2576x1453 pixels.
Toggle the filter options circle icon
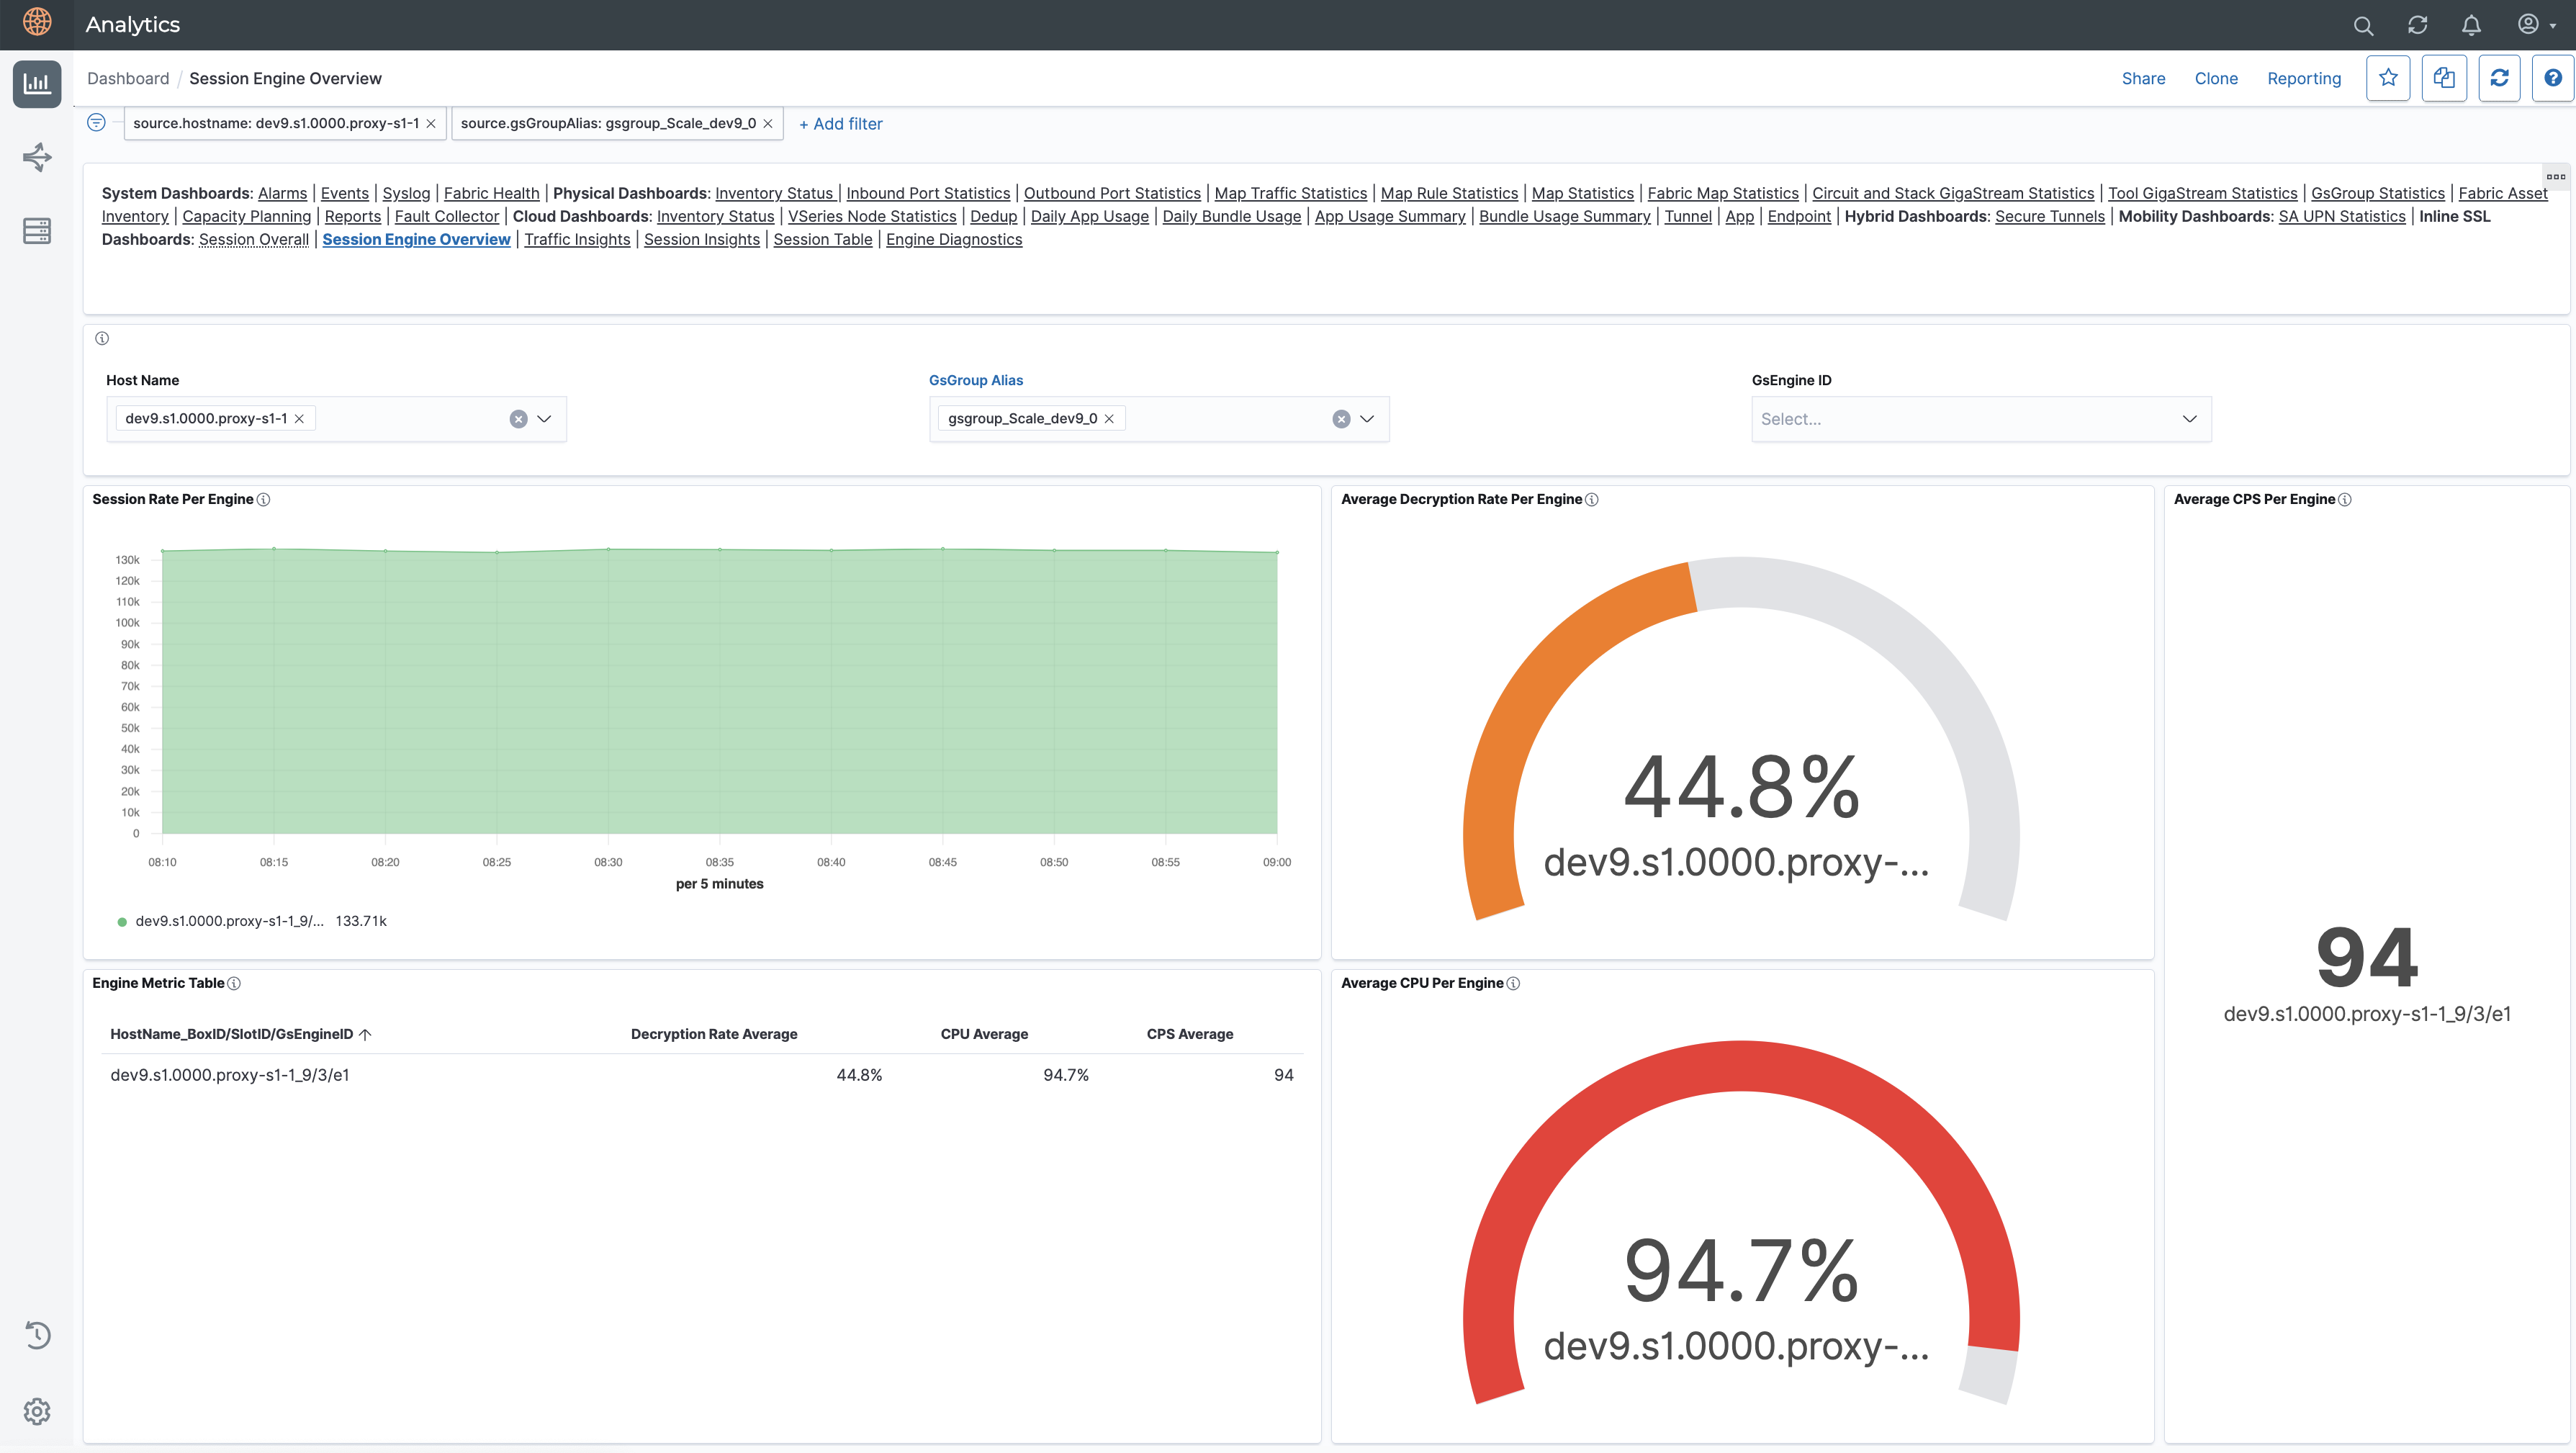pos(96,122)
